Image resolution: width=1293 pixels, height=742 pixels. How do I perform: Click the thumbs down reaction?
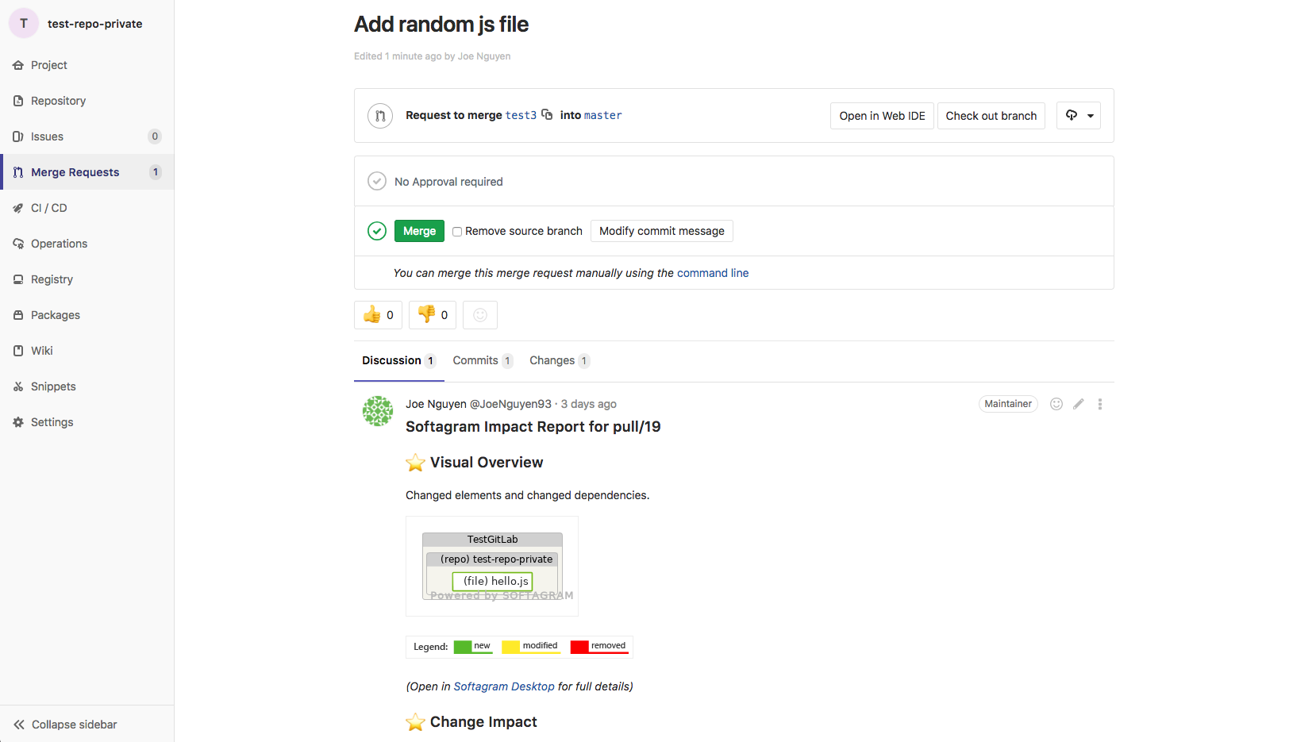[x=433, y=315]
